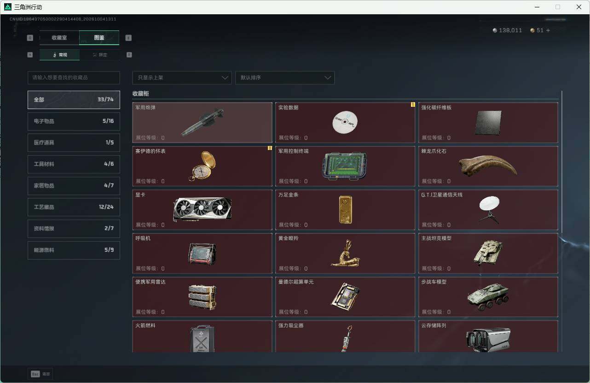Viewport: 590px width, 383px height.
Task: Filter by 电子物品 category
Action: click(74, 121)
